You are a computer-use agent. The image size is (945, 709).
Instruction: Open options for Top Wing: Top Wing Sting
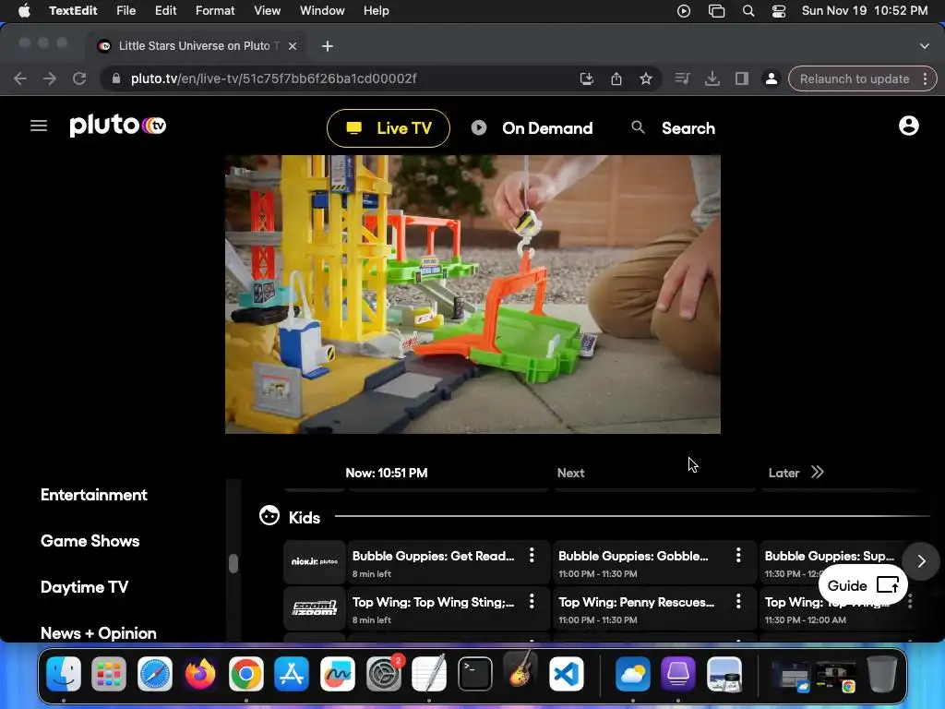coord(532,601)
